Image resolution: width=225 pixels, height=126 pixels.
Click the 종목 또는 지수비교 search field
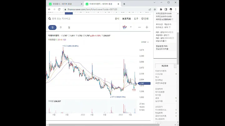61,19
